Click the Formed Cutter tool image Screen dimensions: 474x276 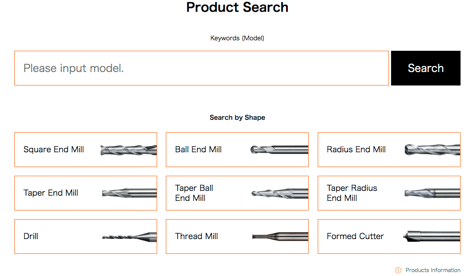tap(431, 236)
